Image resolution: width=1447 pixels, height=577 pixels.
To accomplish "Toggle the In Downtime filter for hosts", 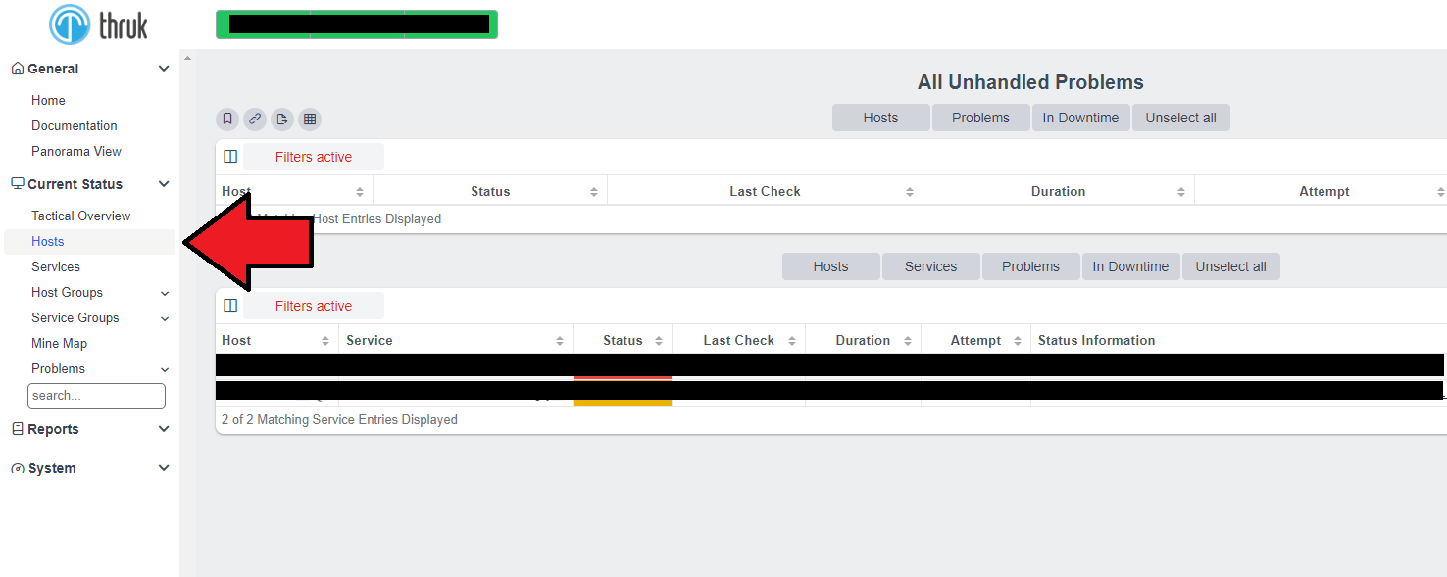I will click(1080, 117).
